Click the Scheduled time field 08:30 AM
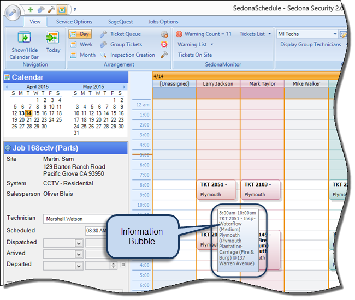 (x=96, y=231)
